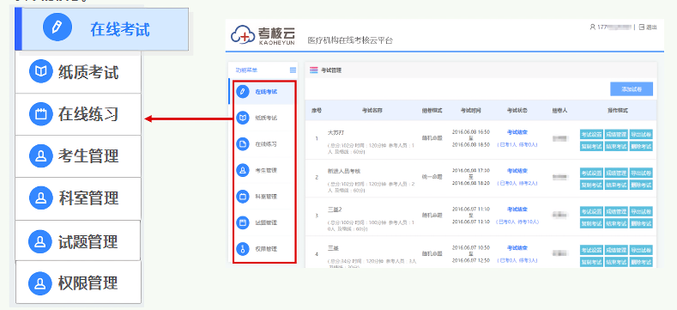Click book icon of 纸质考试 in enlarged menu
677x310 pixels.
click(x=40, y=71)
